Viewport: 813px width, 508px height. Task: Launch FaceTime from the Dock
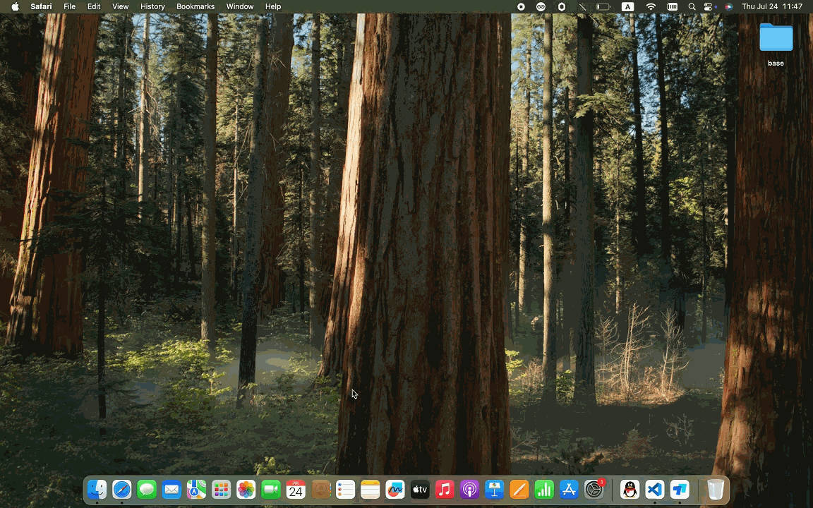(x=271, y=490)
